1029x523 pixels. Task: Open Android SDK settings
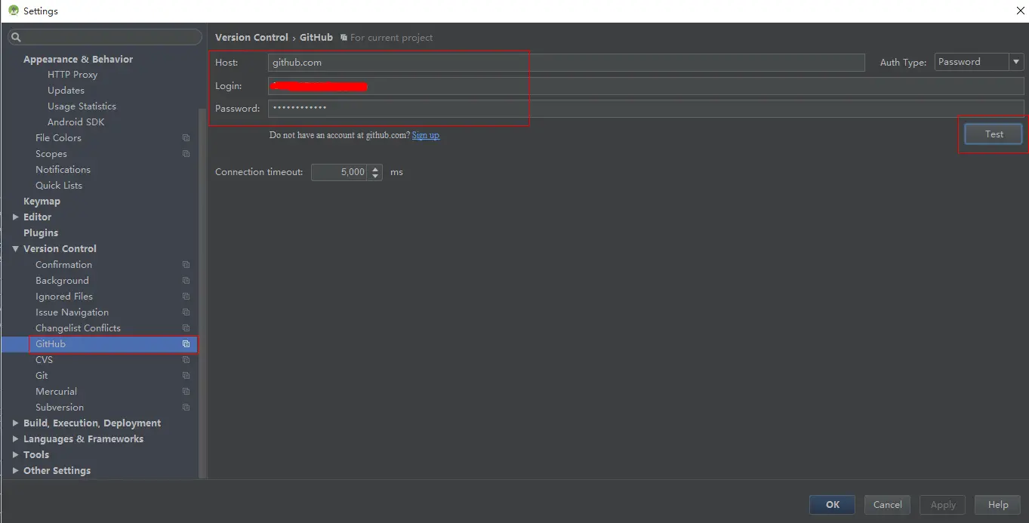[75, 122]
